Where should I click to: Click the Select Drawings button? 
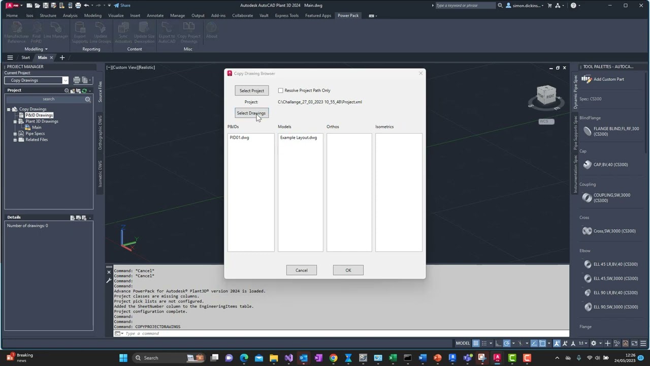251,113
